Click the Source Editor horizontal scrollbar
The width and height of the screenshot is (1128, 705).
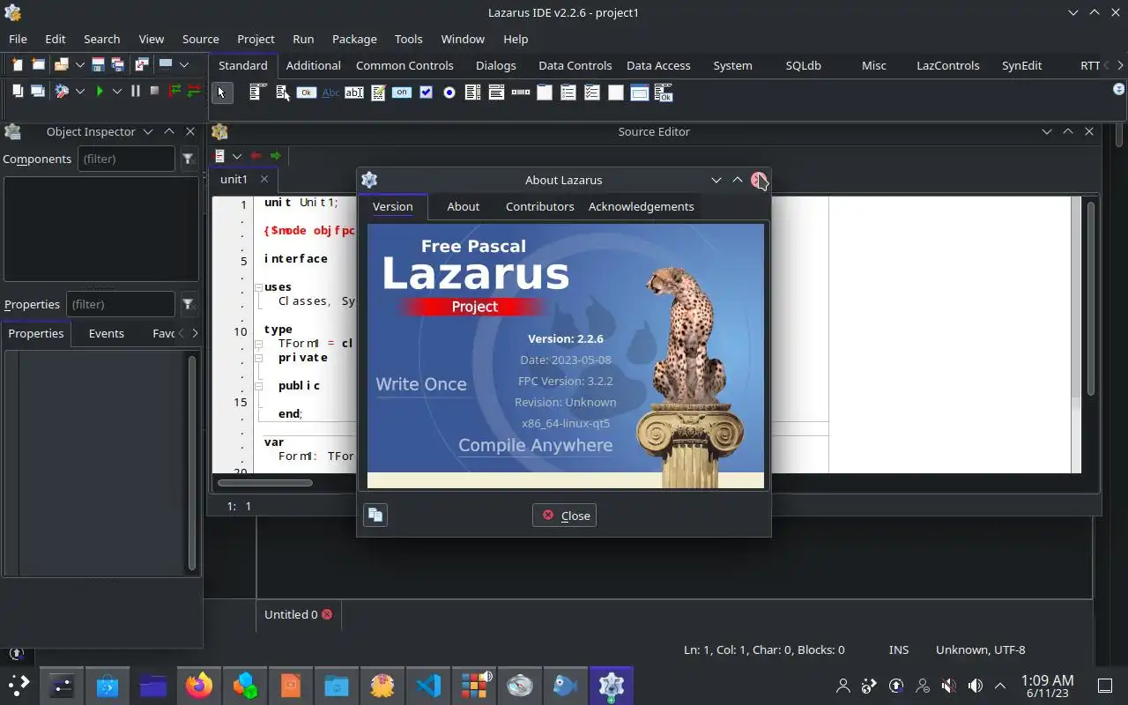[x=265, y=482]
